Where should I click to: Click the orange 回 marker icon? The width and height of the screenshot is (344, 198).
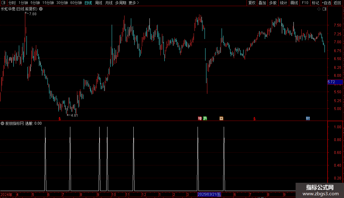221,118
